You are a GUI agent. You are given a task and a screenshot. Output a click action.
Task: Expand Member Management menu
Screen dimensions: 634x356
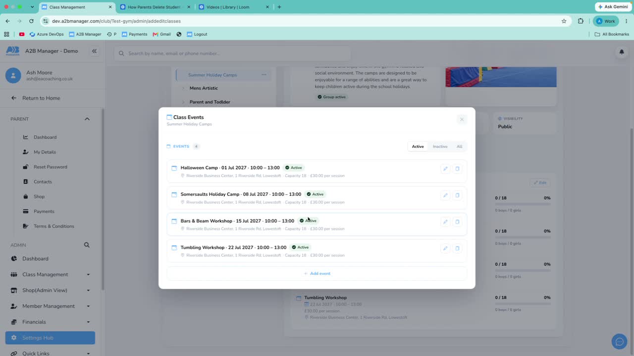[50, 306]
